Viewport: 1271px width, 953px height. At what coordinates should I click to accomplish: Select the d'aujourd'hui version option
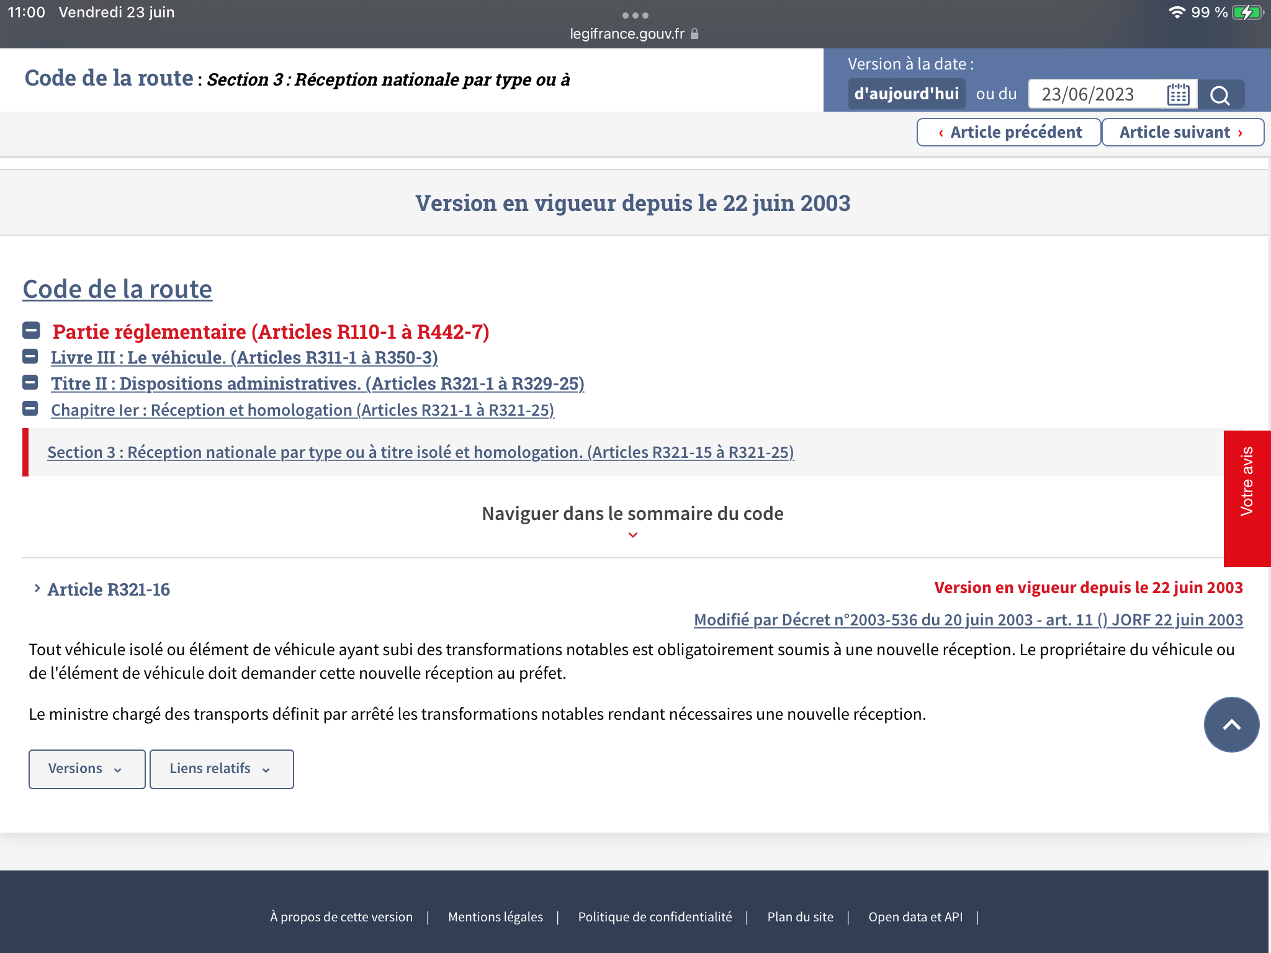[x=906, y=94]
